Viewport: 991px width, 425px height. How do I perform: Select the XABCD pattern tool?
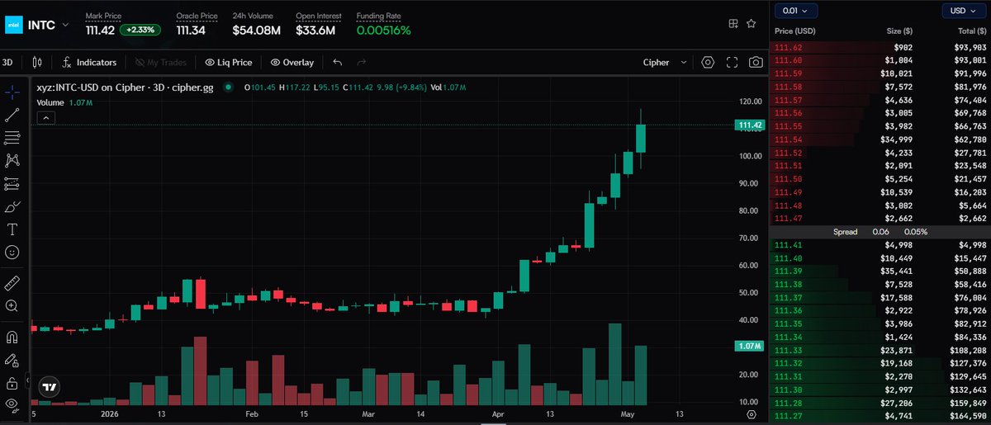point(12,160)
